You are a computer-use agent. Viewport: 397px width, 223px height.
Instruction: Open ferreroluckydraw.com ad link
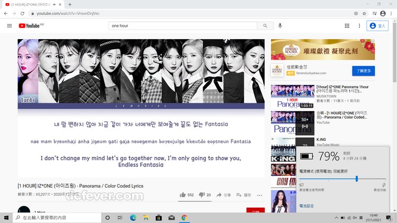(311, 73)
